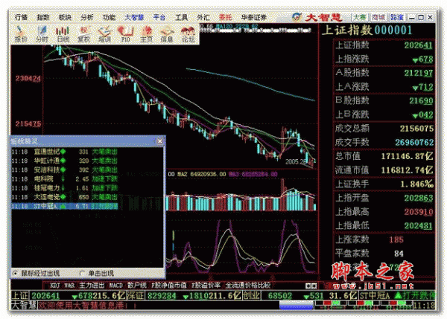Open the 培训 training icon
The height and width of the screenshot is (319, 447).
(x=104, y=34)
